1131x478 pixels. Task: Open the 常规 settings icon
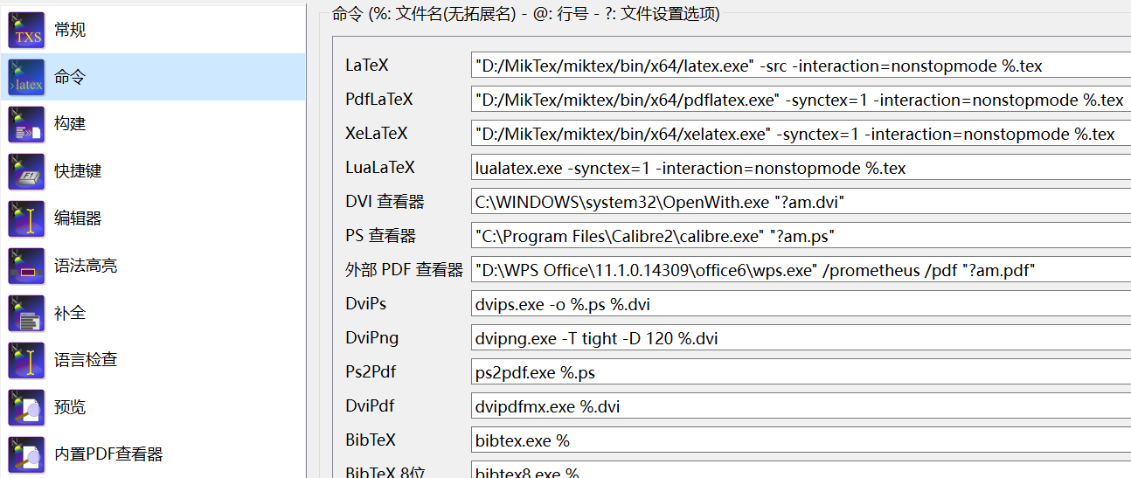click(26, 30)
